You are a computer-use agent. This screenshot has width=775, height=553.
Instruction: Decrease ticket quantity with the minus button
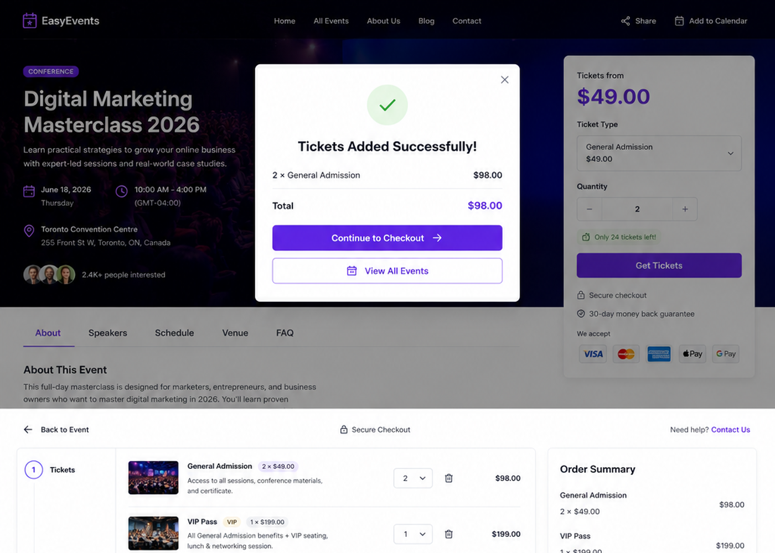click(590, 209)
